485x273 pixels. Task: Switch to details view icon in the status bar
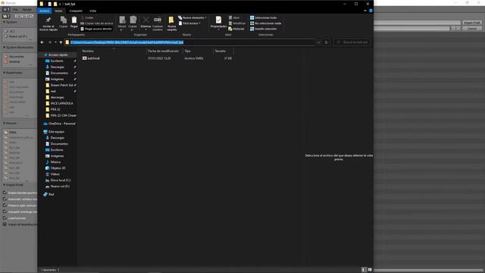click(364, 270)
